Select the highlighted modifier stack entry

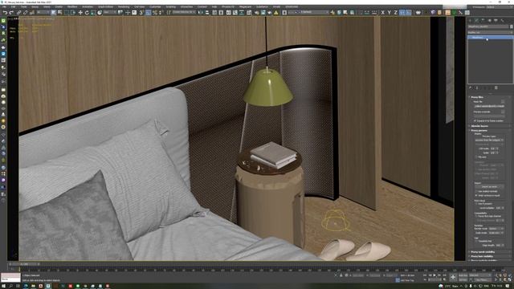[x=490, y=38]
